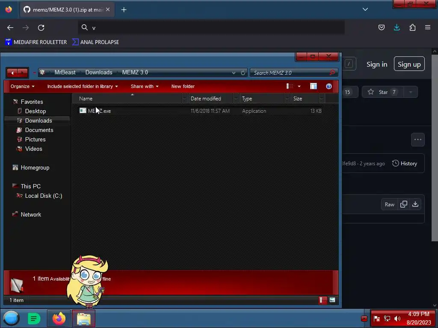Open the History link on GitHub
The height and width of the screenshot is (328, 438).
coord(405,164)
